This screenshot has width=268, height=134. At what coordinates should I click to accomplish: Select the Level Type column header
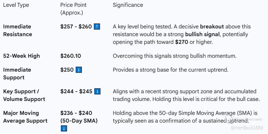pos(16,5)
